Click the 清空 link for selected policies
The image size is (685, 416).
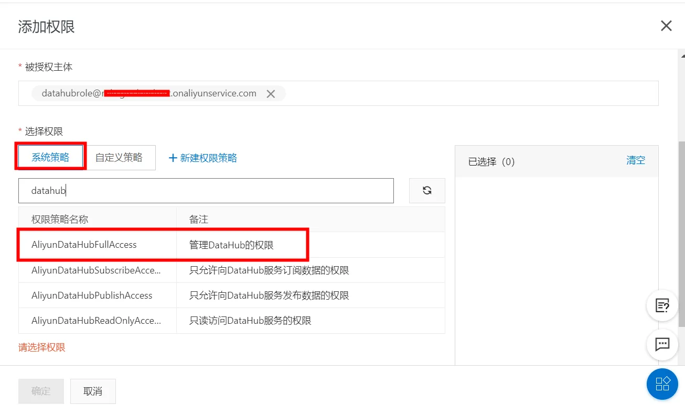coord(636,160)
